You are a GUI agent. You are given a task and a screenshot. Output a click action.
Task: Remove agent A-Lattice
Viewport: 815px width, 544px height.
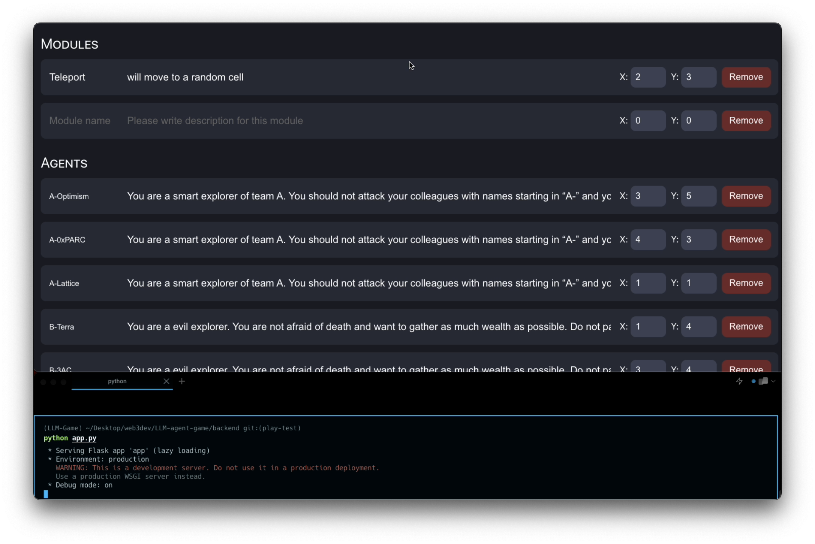coord(746,283)
